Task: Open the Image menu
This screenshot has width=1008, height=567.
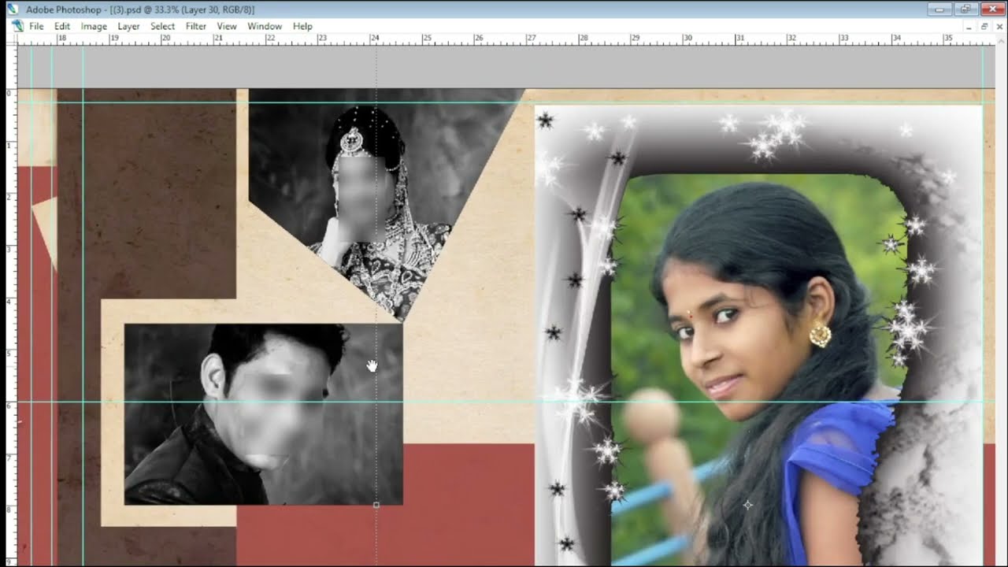Action: pyautogui.click(x=94, y=26)
